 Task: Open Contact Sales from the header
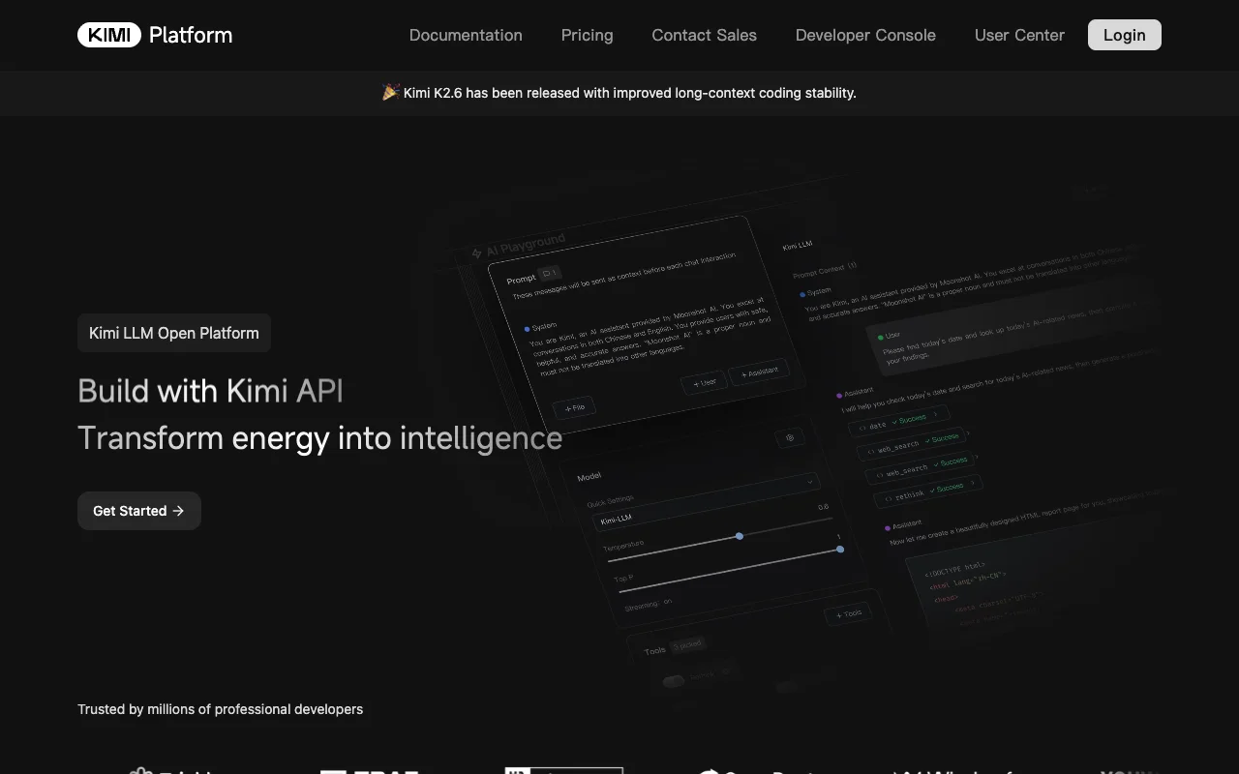point(704,35)
